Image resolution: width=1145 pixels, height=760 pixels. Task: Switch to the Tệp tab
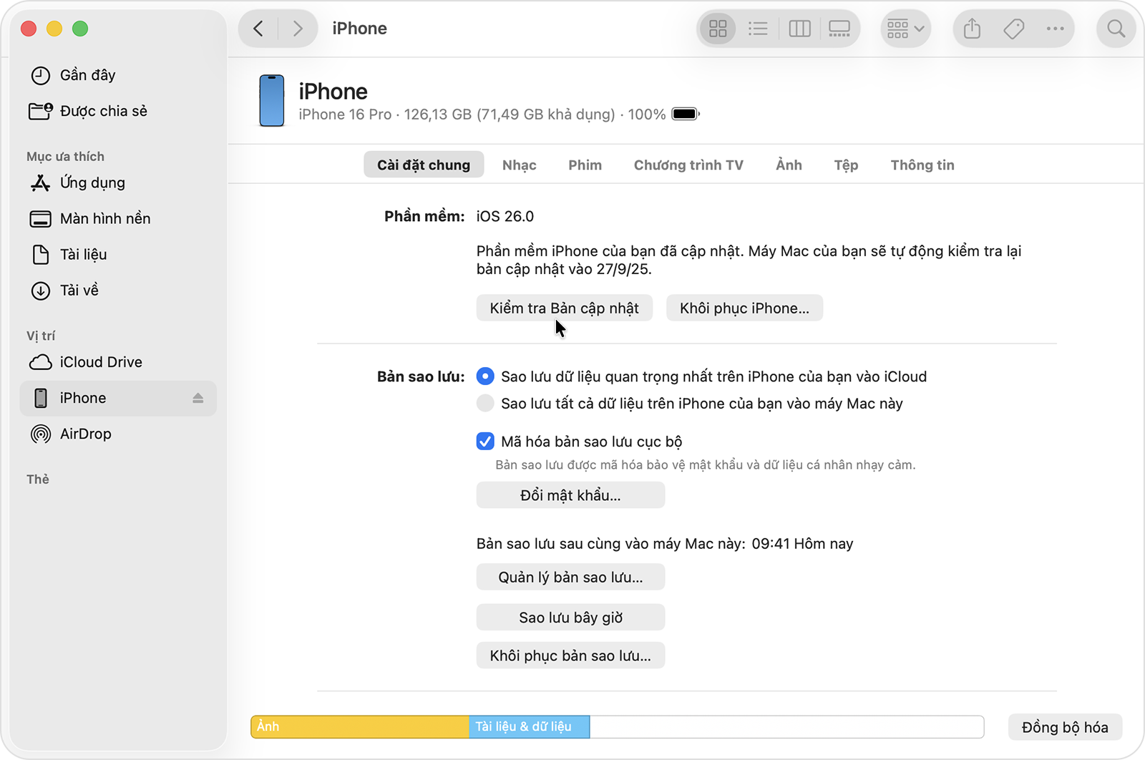click(846, 165)
